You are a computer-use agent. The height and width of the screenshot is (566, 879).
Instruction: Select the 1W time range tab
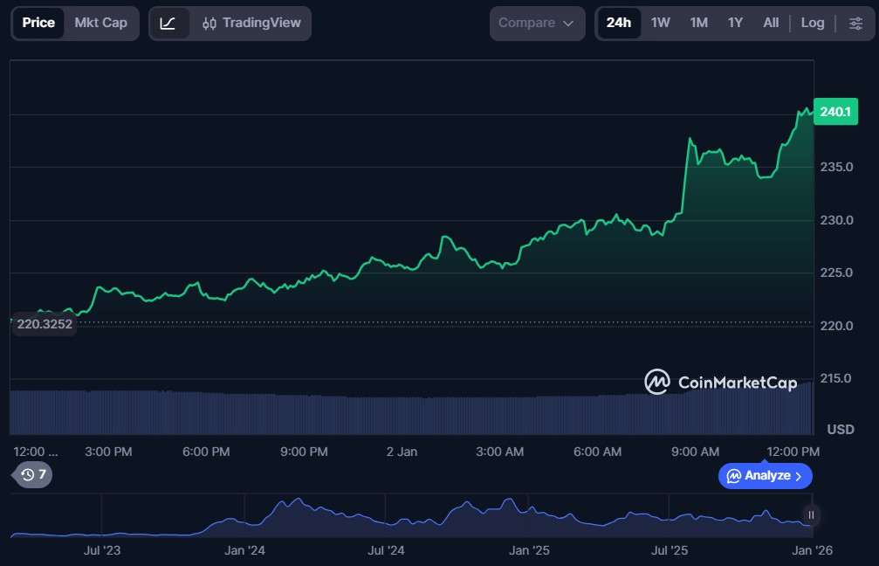pos(661,24)
